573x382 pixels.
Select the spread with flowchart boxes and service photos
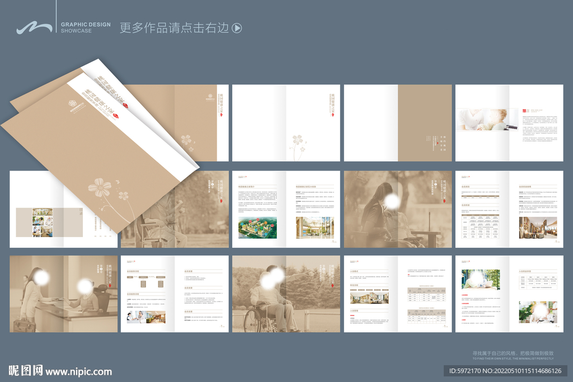tap(175, 294)
